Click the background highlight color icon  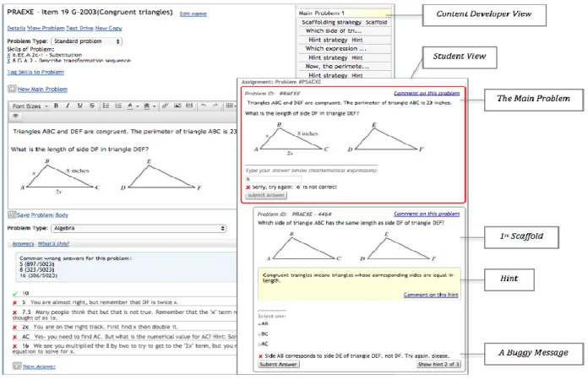point(147,106)
